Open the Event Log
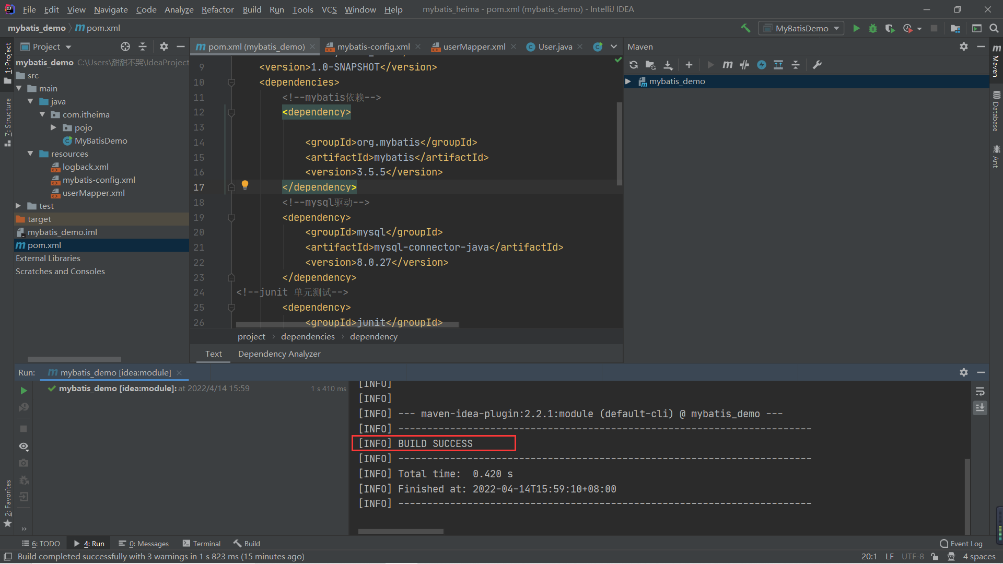This screenshot has width=1003, height=564. click(965, 543)
